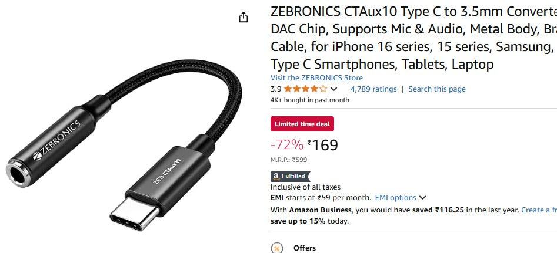Click the Amazon Fulfilled badge
This screenshot has width=557, height=253.
tap(290, 176)
